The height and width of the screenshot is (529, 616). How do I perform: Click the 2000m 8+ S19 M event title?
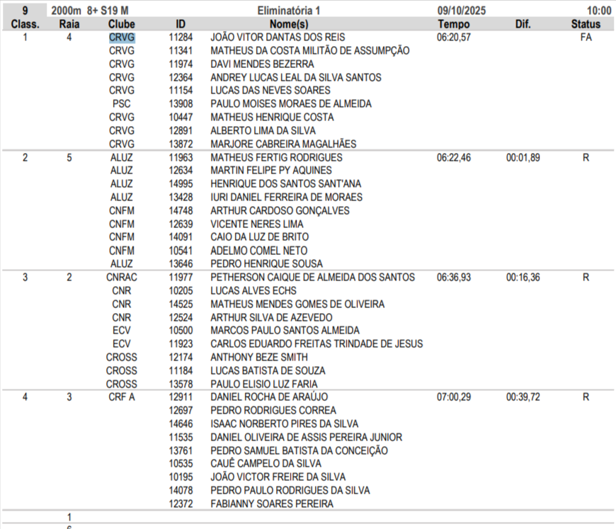(x=89, y=11)
